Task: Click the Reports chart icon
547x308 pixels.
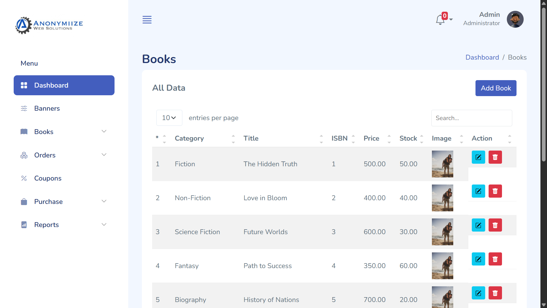Action: [x=24, y=225]
